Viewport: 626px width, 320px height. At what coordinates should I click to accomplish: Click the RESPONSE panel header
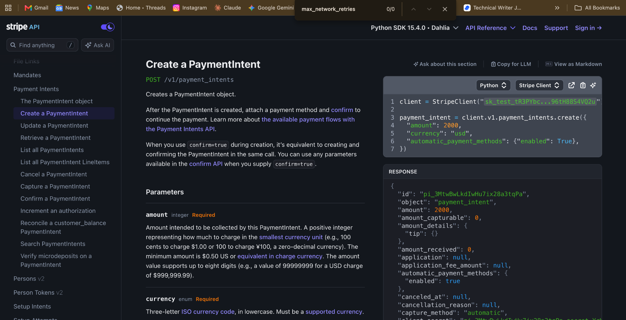coord(492,172)
